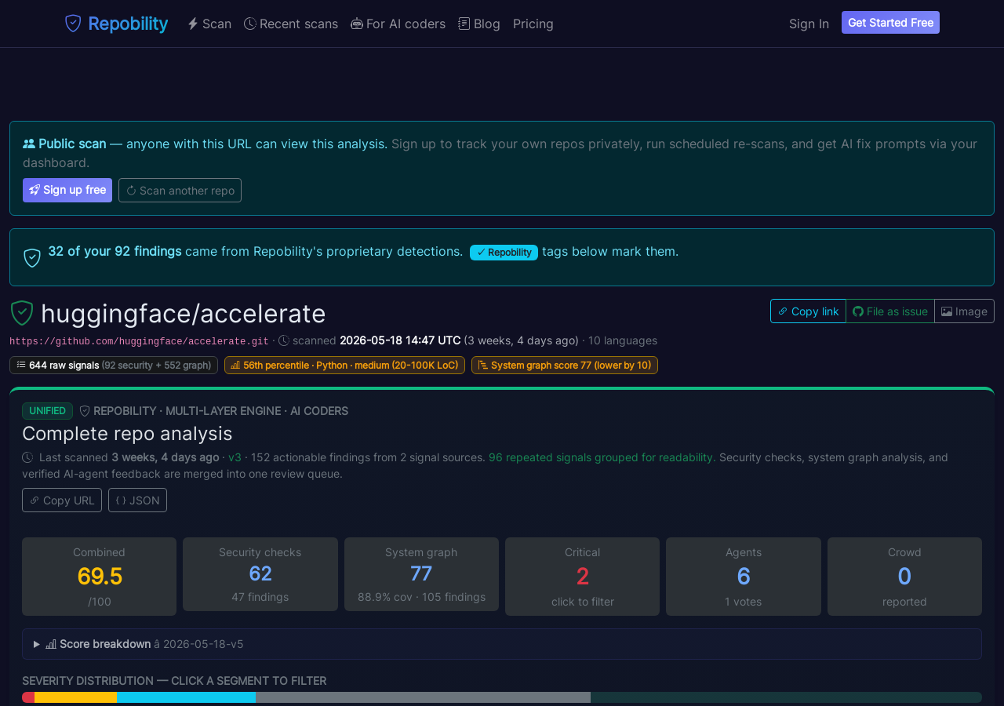The image size is (1004, 706).
Task: Click the File as issue button
Action: coord(890,311)
